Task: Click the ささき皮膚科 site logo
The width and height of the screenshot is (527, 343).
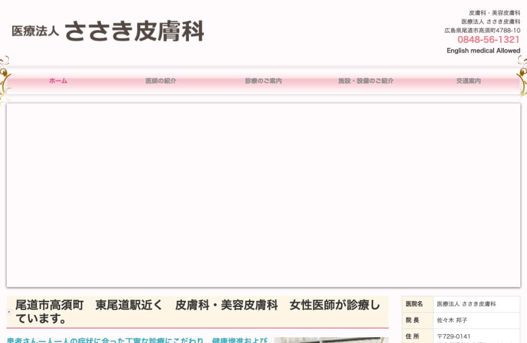Action: click(x=108, y=31)
